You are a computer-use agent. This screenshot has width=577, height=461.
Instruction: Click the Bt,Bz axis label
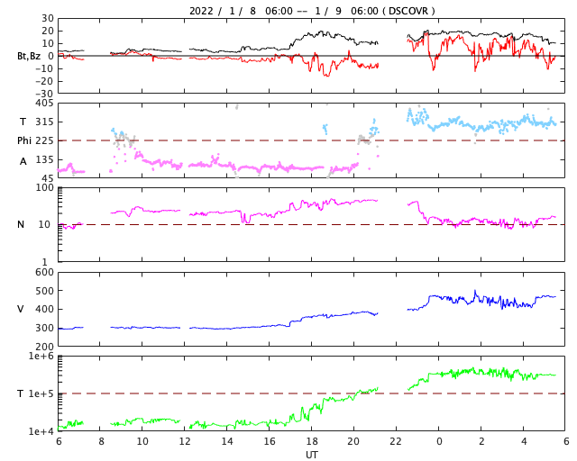pos(28,56)
